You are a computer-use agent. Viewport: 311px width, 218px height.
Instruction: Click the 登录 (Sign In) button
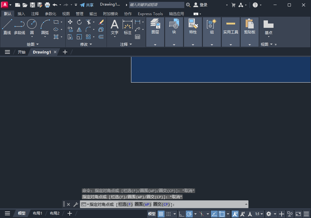[202, 5]
